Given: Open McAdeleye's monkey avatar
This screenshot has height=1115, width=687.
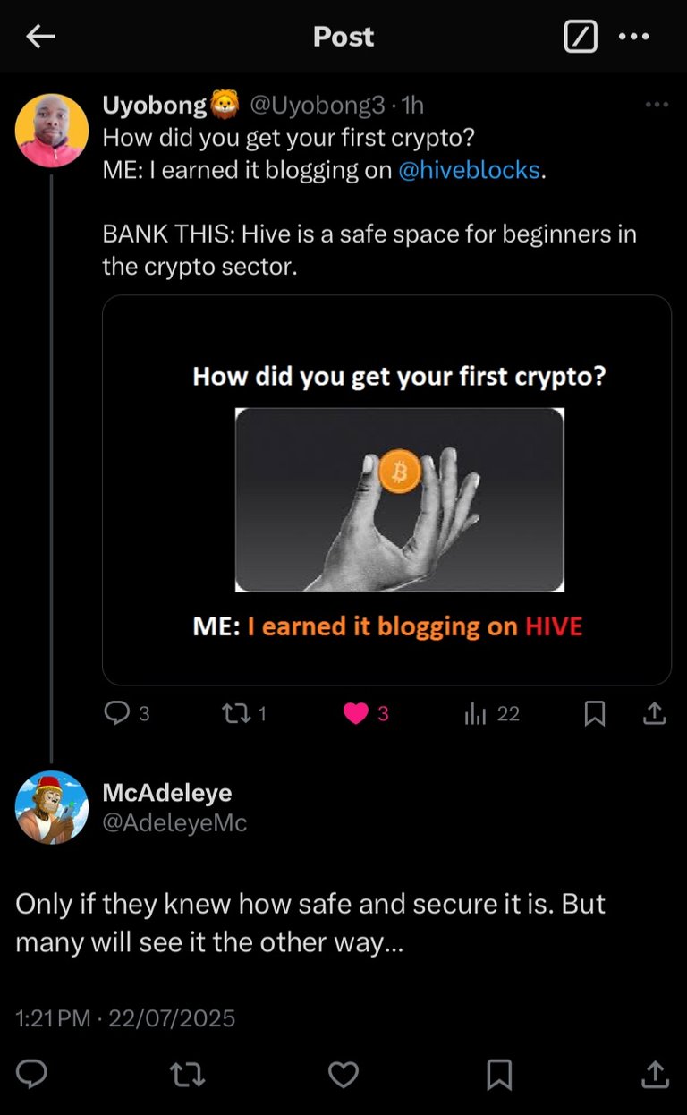Looking at the screenshot, I should (x=52, y=807).
